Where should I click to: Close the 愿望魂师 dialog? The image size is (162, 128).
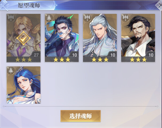tap(159, 5)
